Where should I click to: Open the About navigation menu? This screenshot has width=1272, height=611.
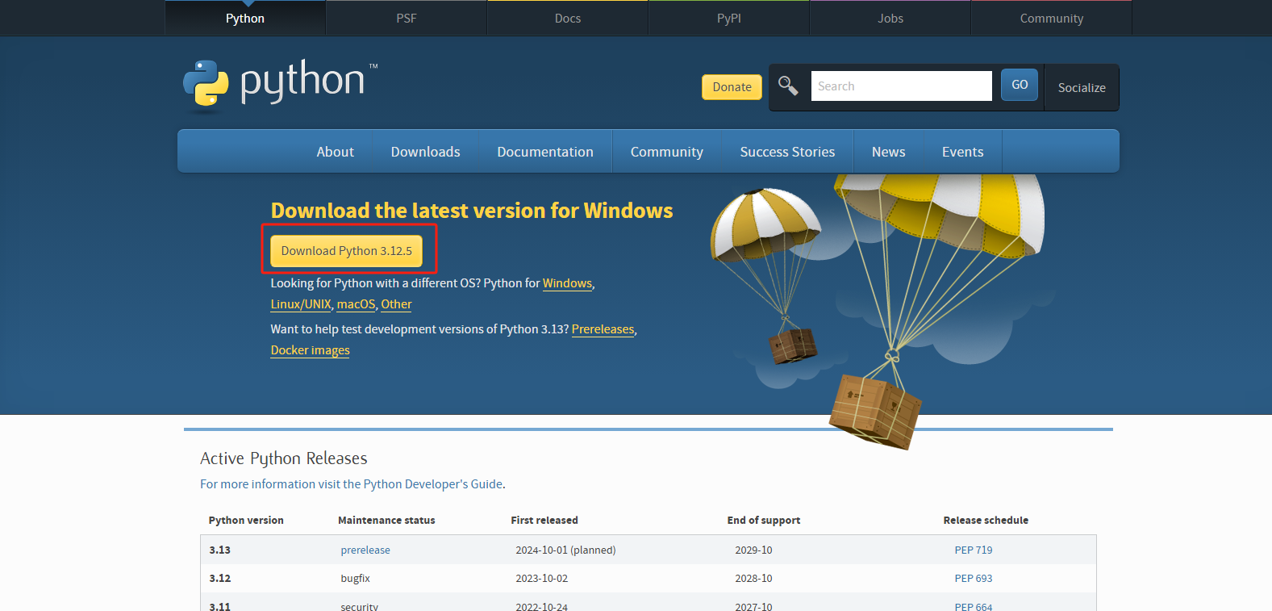[335, 152]
